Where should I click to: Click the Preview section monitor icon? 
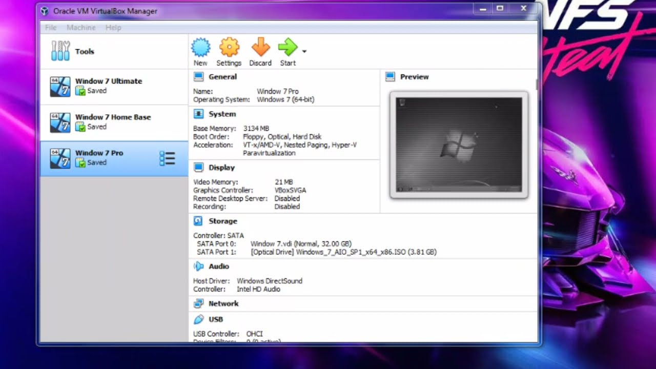(390, 77)
